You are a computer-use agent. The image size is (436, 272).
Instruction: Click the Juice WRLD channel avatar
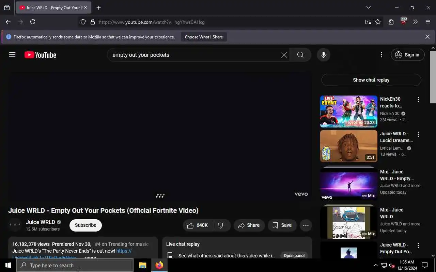pyautogui.click(x=15, y=225)
